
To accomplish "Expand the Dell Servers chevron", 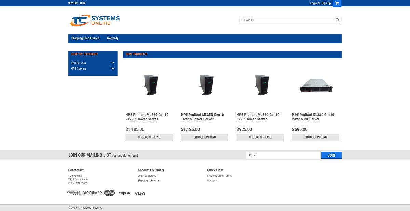I will point(113,63).
